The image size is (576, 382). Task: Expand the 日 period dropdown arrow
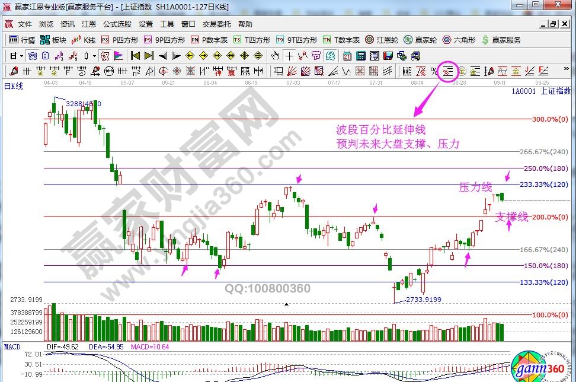21,56
